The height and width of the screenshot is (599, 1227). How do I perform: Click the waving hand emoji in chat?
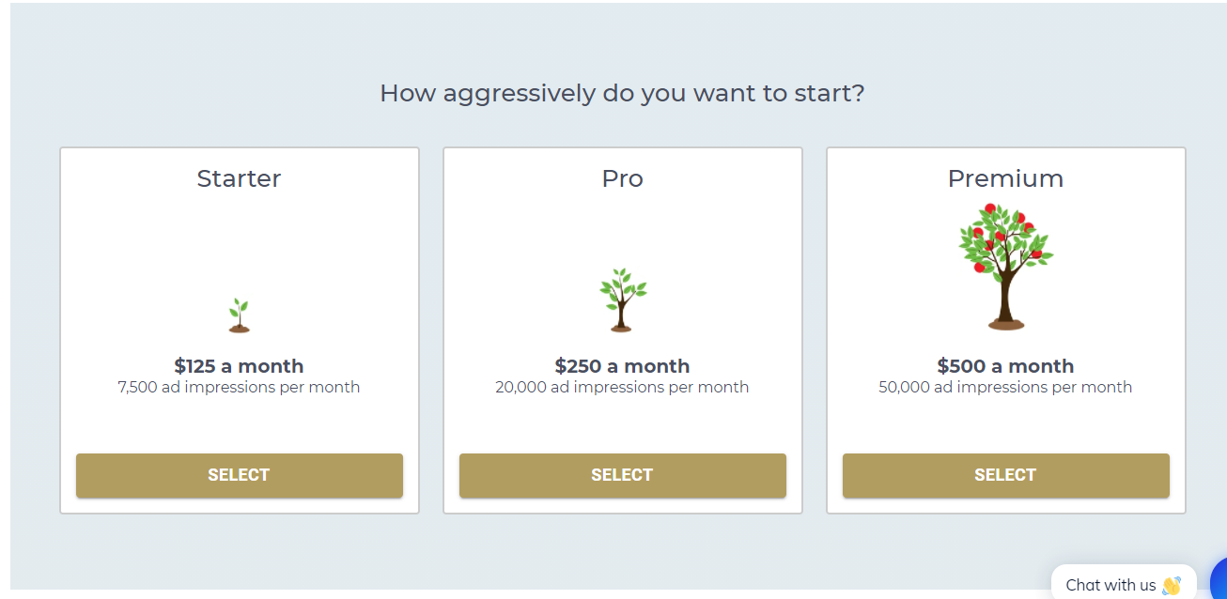point(1171,585)
